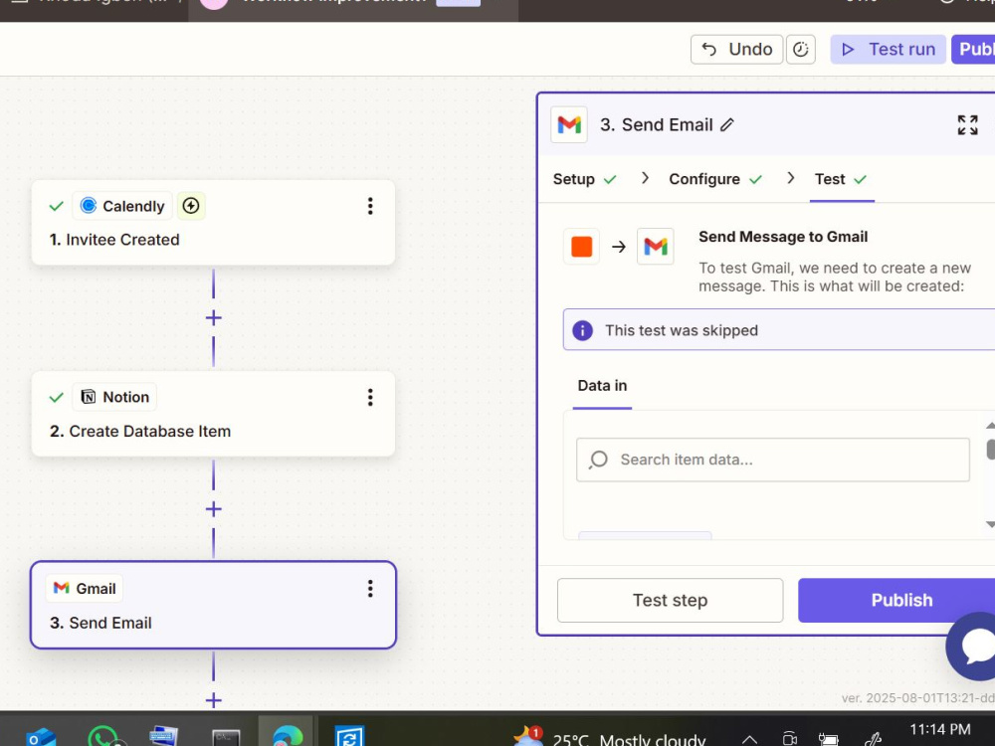This screenshot has width=995, height=746.
Task: Click the info icon on skipped notice
Action: pos(582,330)
